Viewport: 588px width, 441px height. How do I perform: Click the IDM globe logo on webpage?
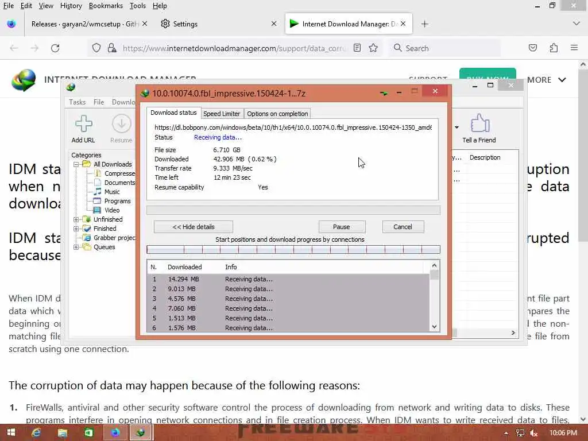click(x=24, y=80)
